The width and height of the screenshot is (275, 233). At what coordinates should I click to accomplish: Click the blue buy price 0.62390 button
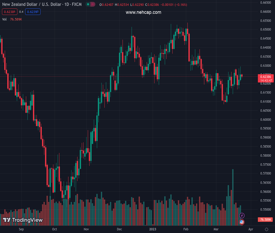click(x=33, y=12)
